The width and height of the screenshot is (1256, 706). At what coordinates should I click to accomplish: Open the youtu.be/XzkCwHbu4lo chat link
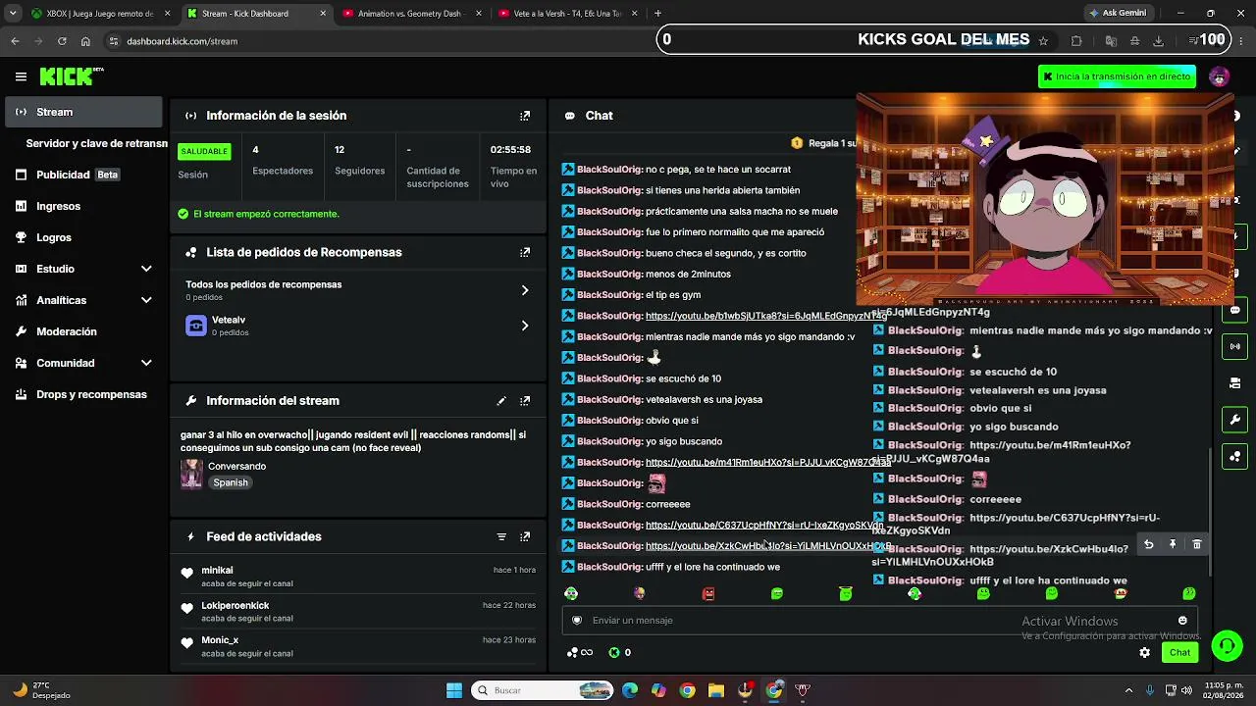click(767, 546)
